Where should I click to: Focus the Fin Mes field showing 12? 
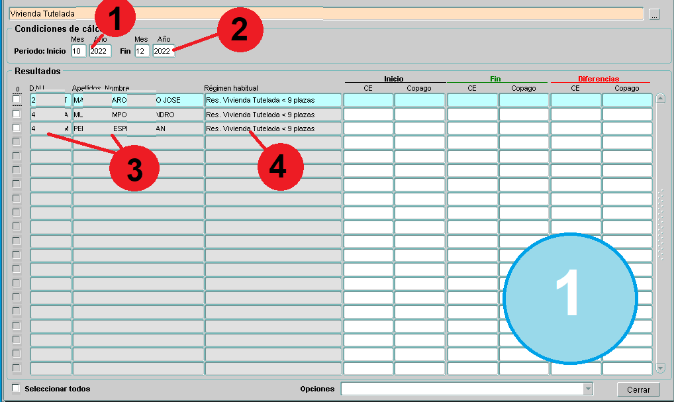142,51
